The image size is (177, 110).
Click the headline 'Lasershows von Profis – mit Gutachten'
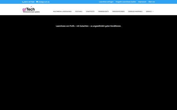click(72, 26)
